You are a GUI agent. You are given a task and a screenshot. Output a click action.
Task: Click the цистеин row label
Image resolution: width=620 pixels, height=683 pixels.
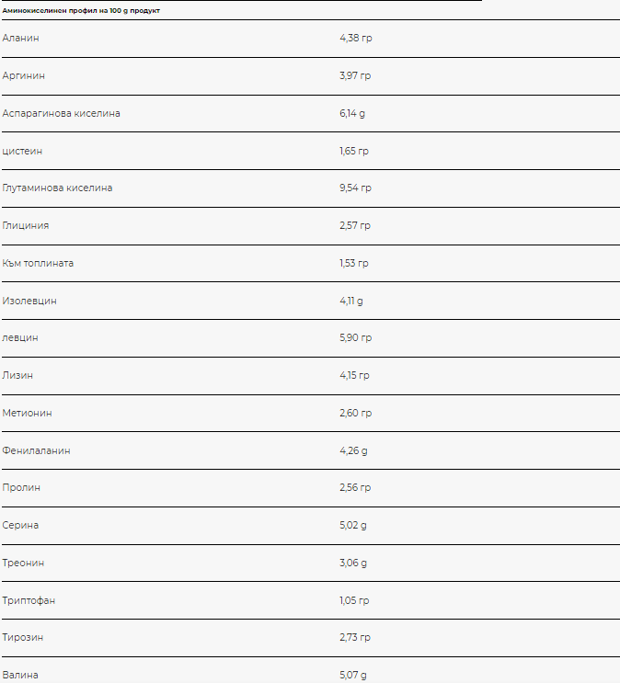tap(22, 151)
